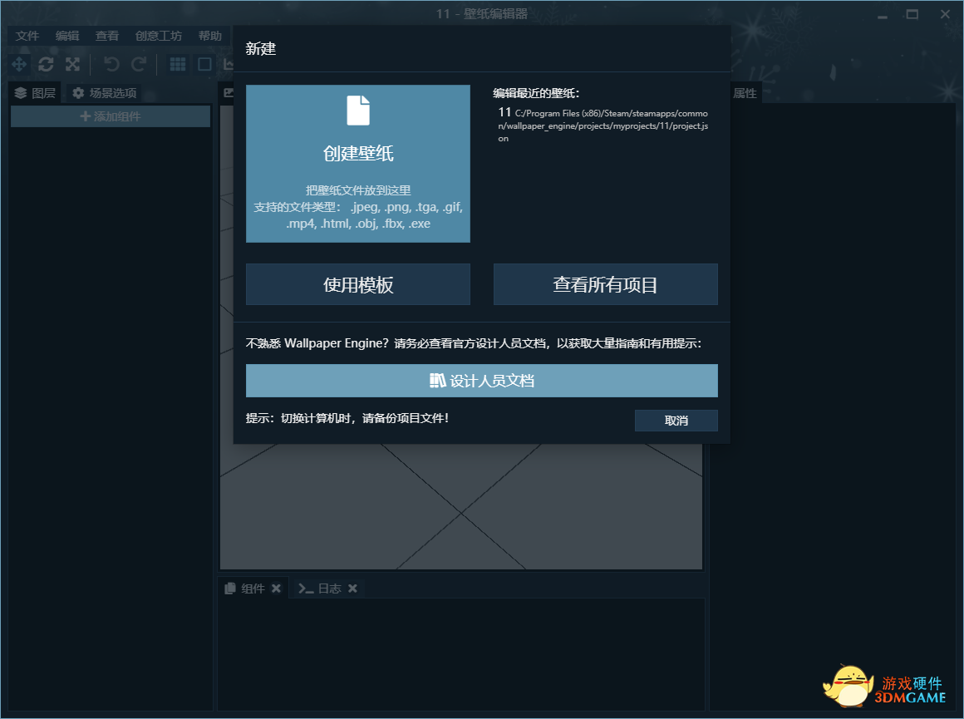Switch to the 场景选项 tab
Image resolution: width=964 pixels, height=719 pixels.
pos(104,93)
